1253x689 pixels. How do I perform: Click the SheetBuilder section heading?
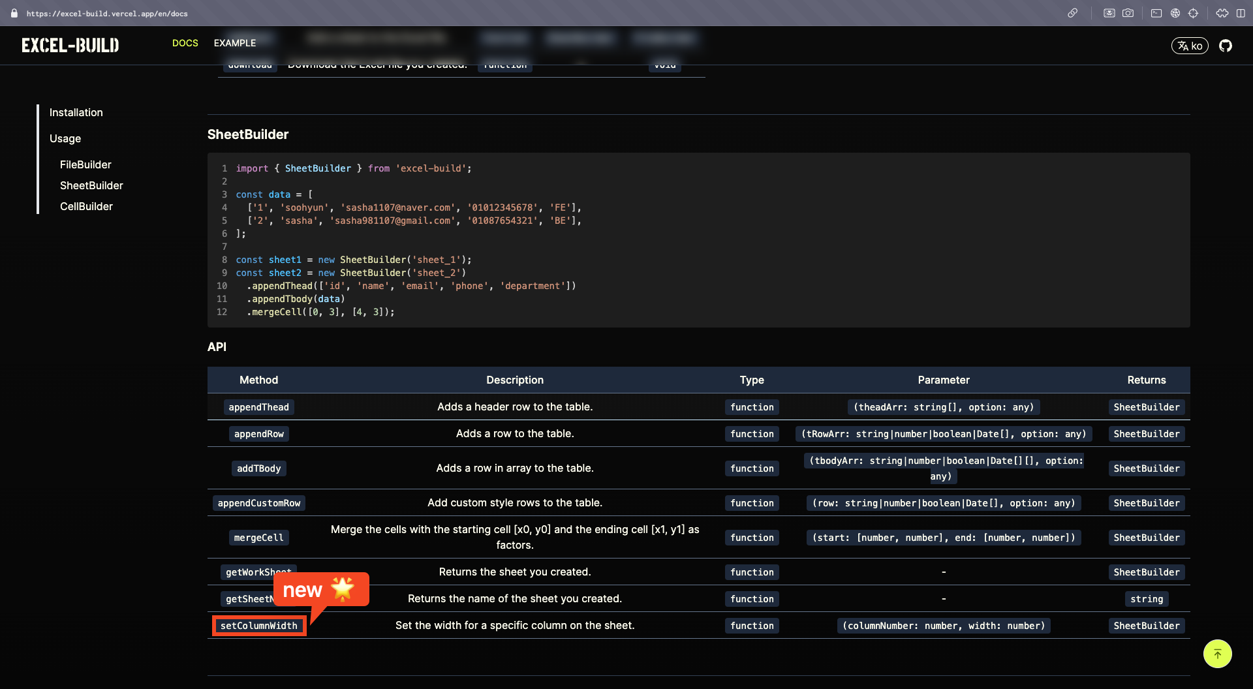click(248, 134)
